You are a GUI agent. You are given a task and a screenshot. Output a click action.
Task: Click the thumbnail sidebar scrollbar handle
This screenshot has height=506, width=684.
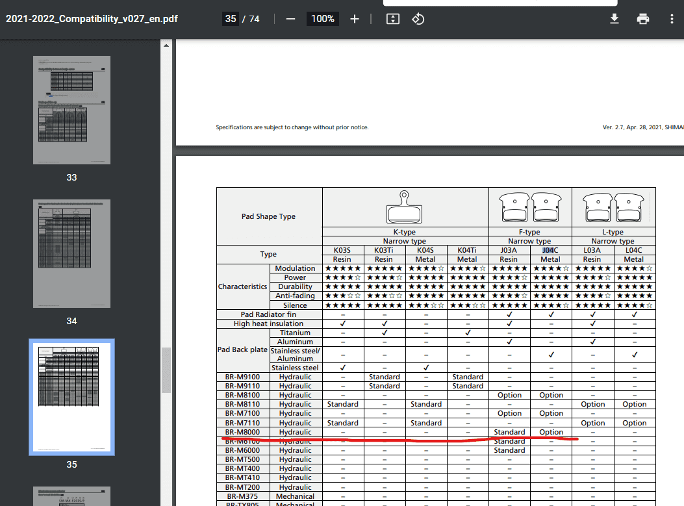coord(166,370)
